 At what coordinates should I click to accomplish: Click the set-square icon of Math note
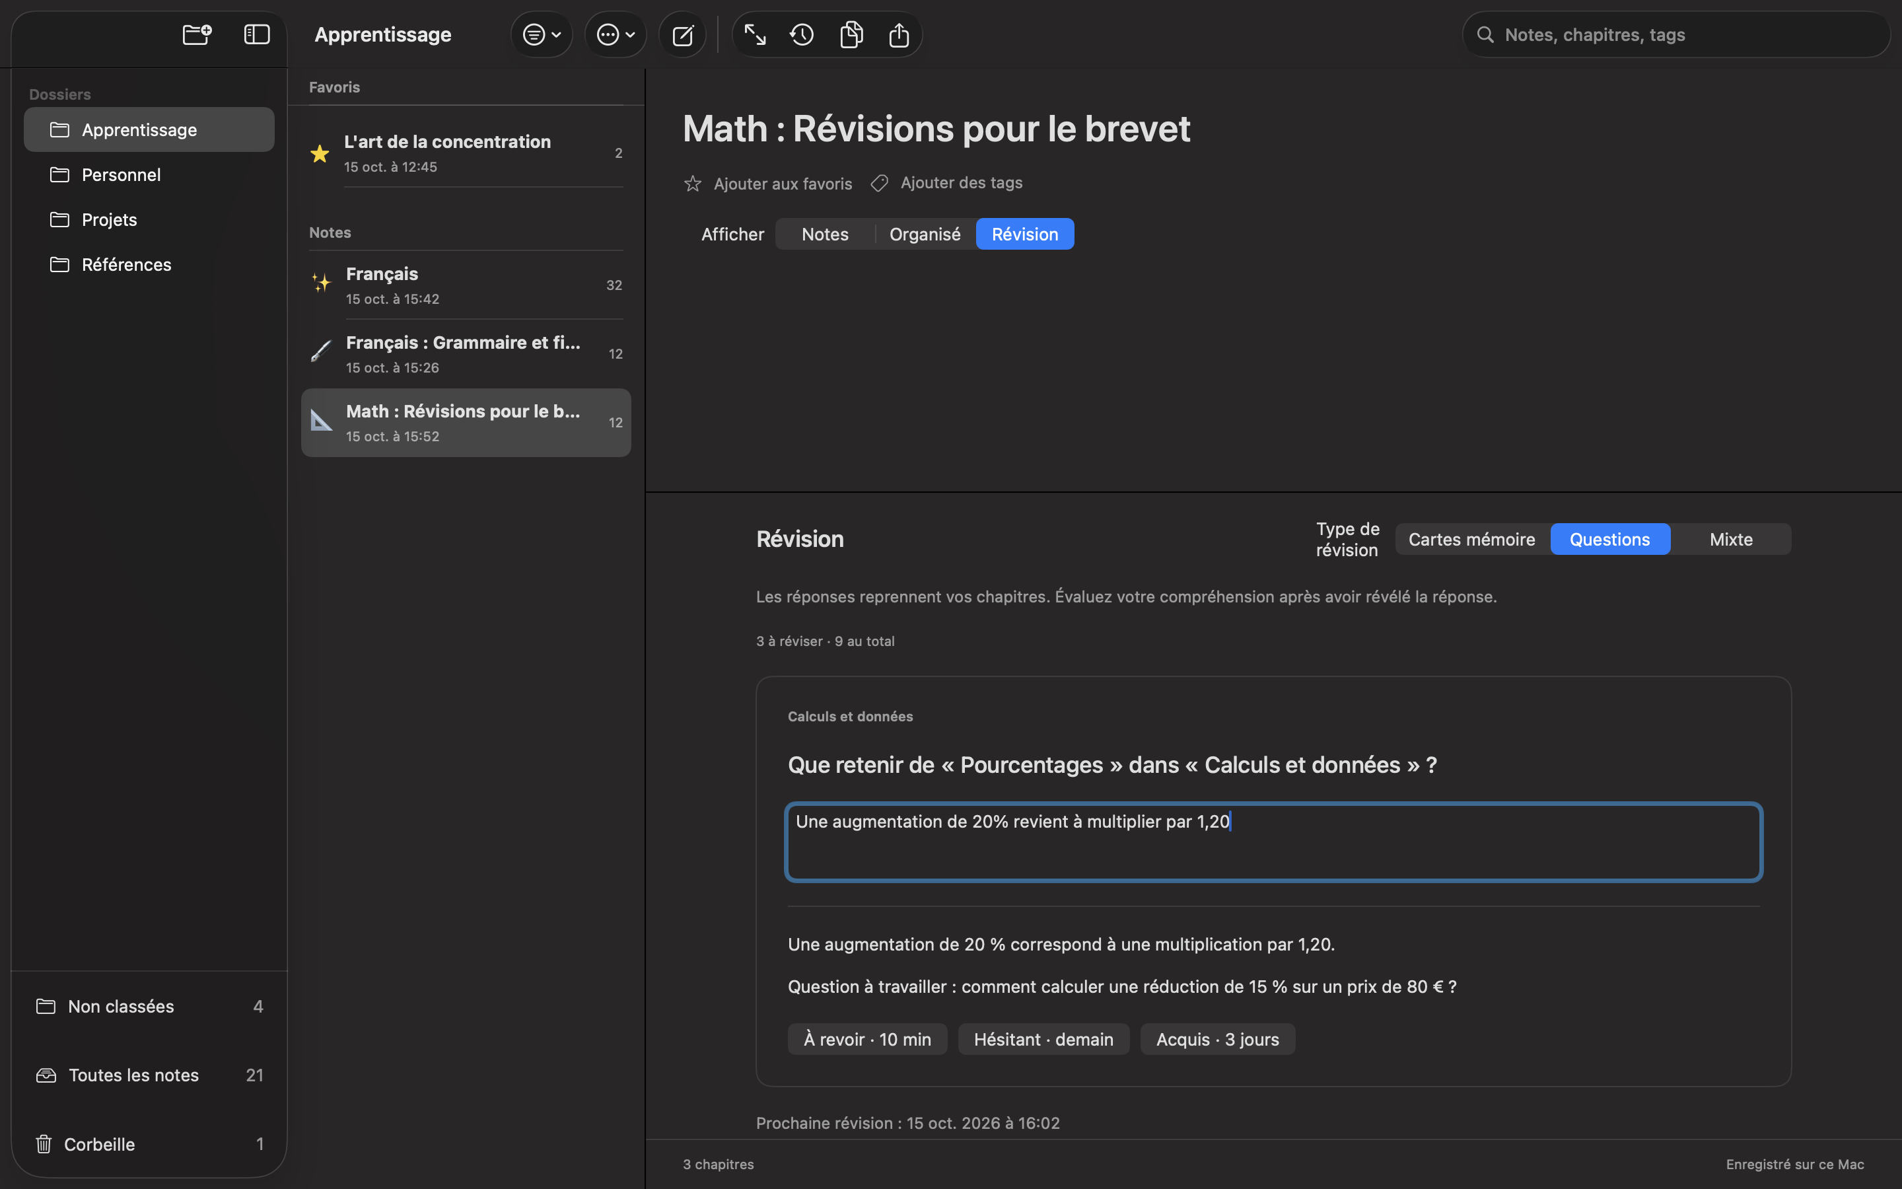[x=322, y=421]
